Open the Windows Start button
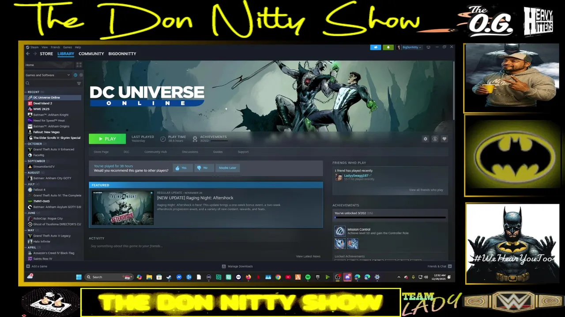This screenshot has width=565, height=317. 79,277
